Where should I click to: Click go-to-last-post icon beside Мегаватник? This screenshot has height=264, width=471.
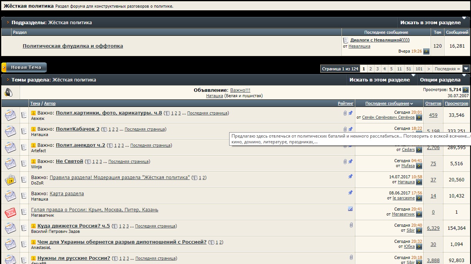tap(419, 214)
